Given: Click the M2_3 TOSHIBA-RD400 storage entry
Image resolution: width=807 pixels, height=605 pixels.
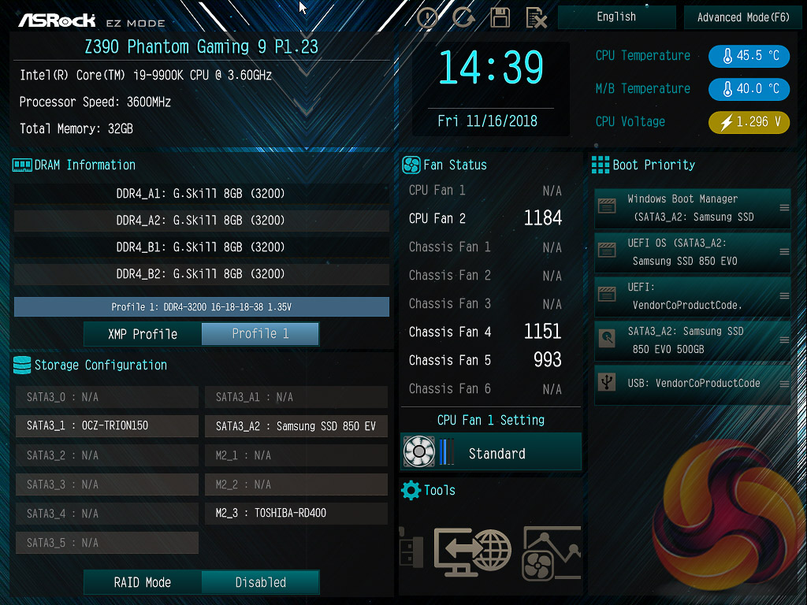Looking at the screenshot, I should [296, 514].
